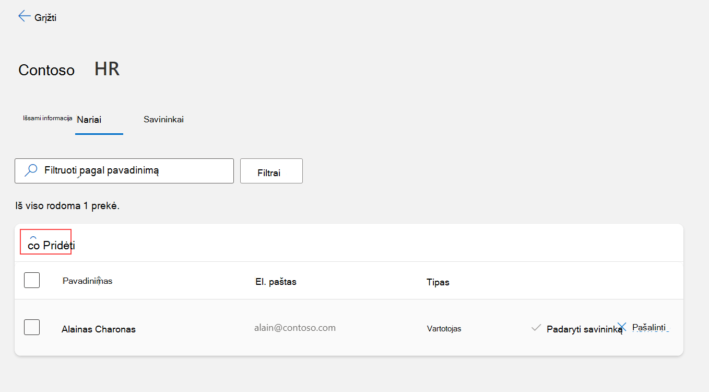This screenshot has width=709, height=392.
Task: Click the Vartotojas type cell
Action: point(444,329)
